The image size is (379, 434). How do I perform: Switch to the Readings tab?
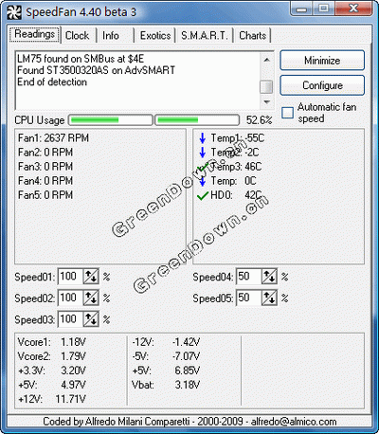tap(35, 34)
